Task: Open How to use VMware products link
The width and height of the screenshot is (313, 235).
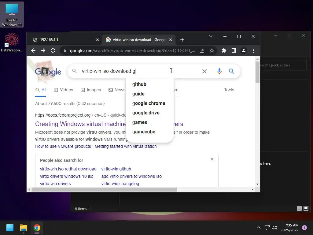Action: 63,146
